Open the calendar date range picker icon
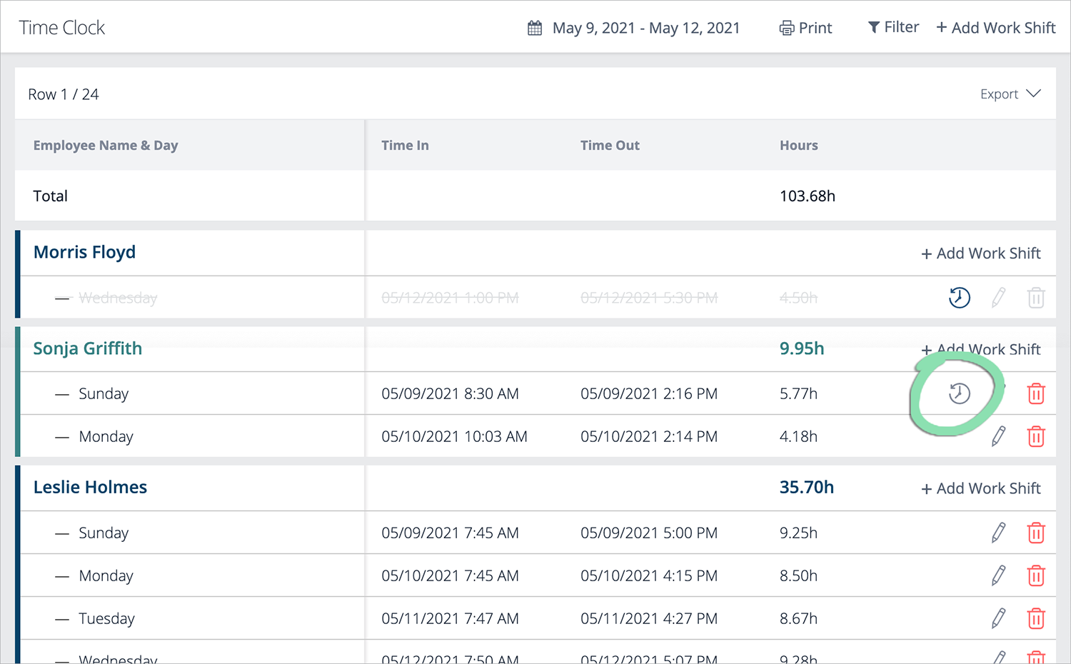Screen dimensions: 1071x664 pos(535,29)
